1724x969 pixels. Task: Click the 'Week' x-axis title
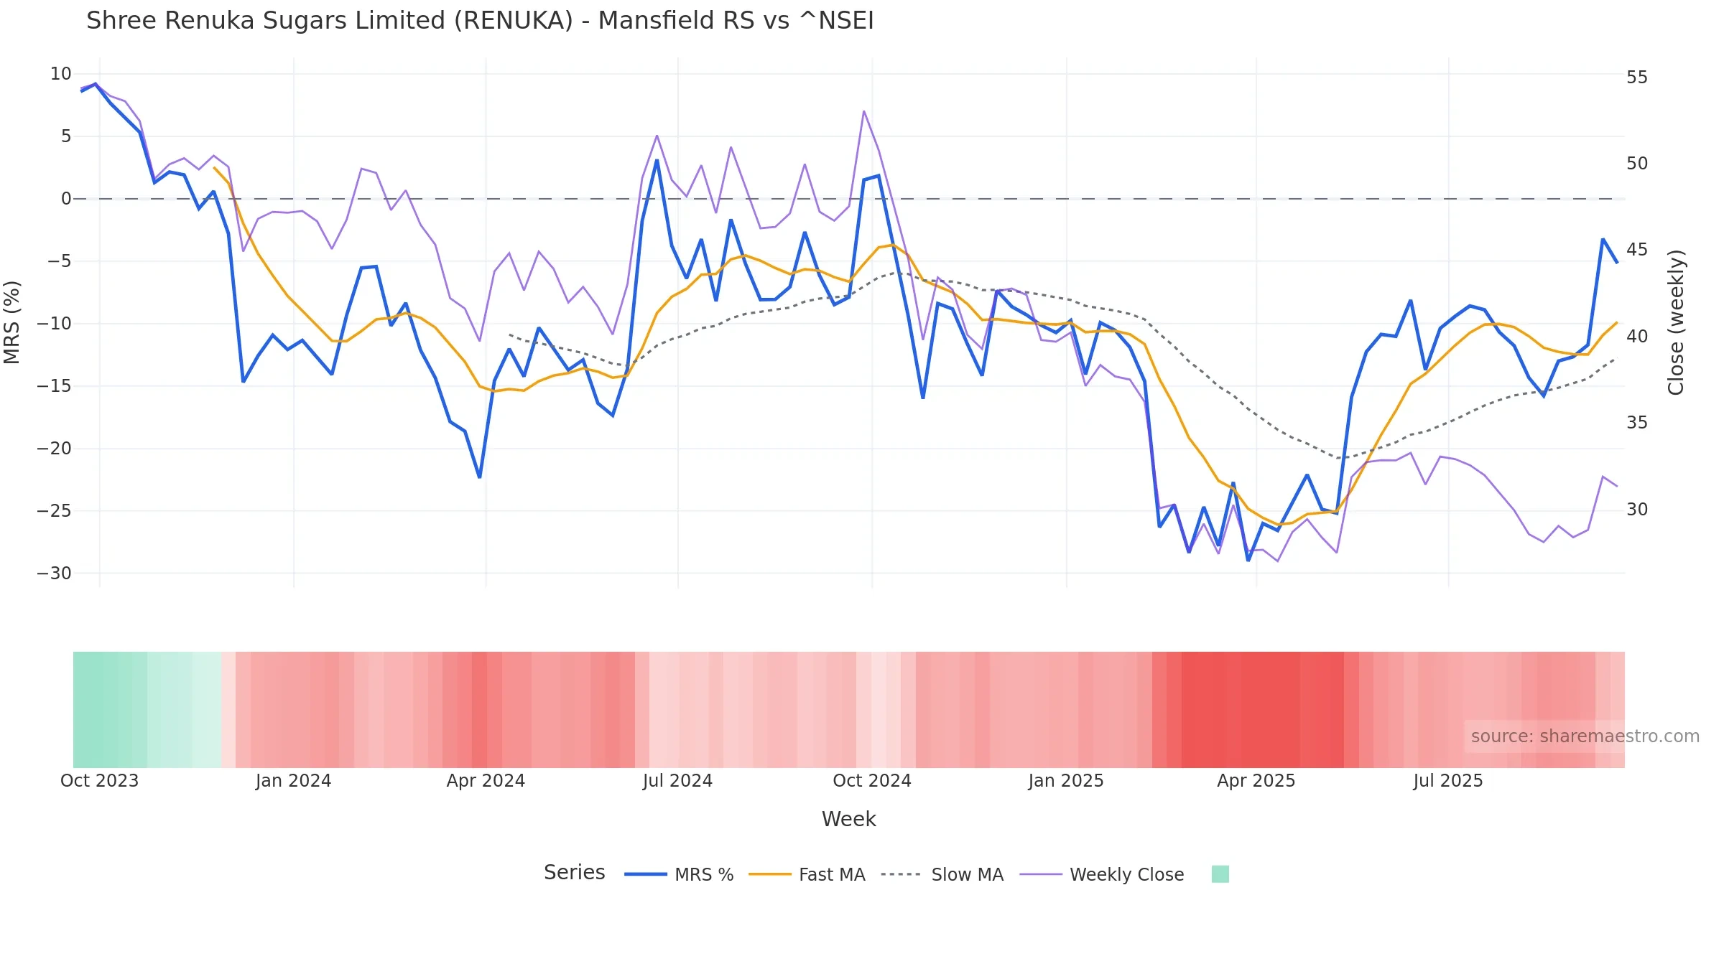(848, 819)
